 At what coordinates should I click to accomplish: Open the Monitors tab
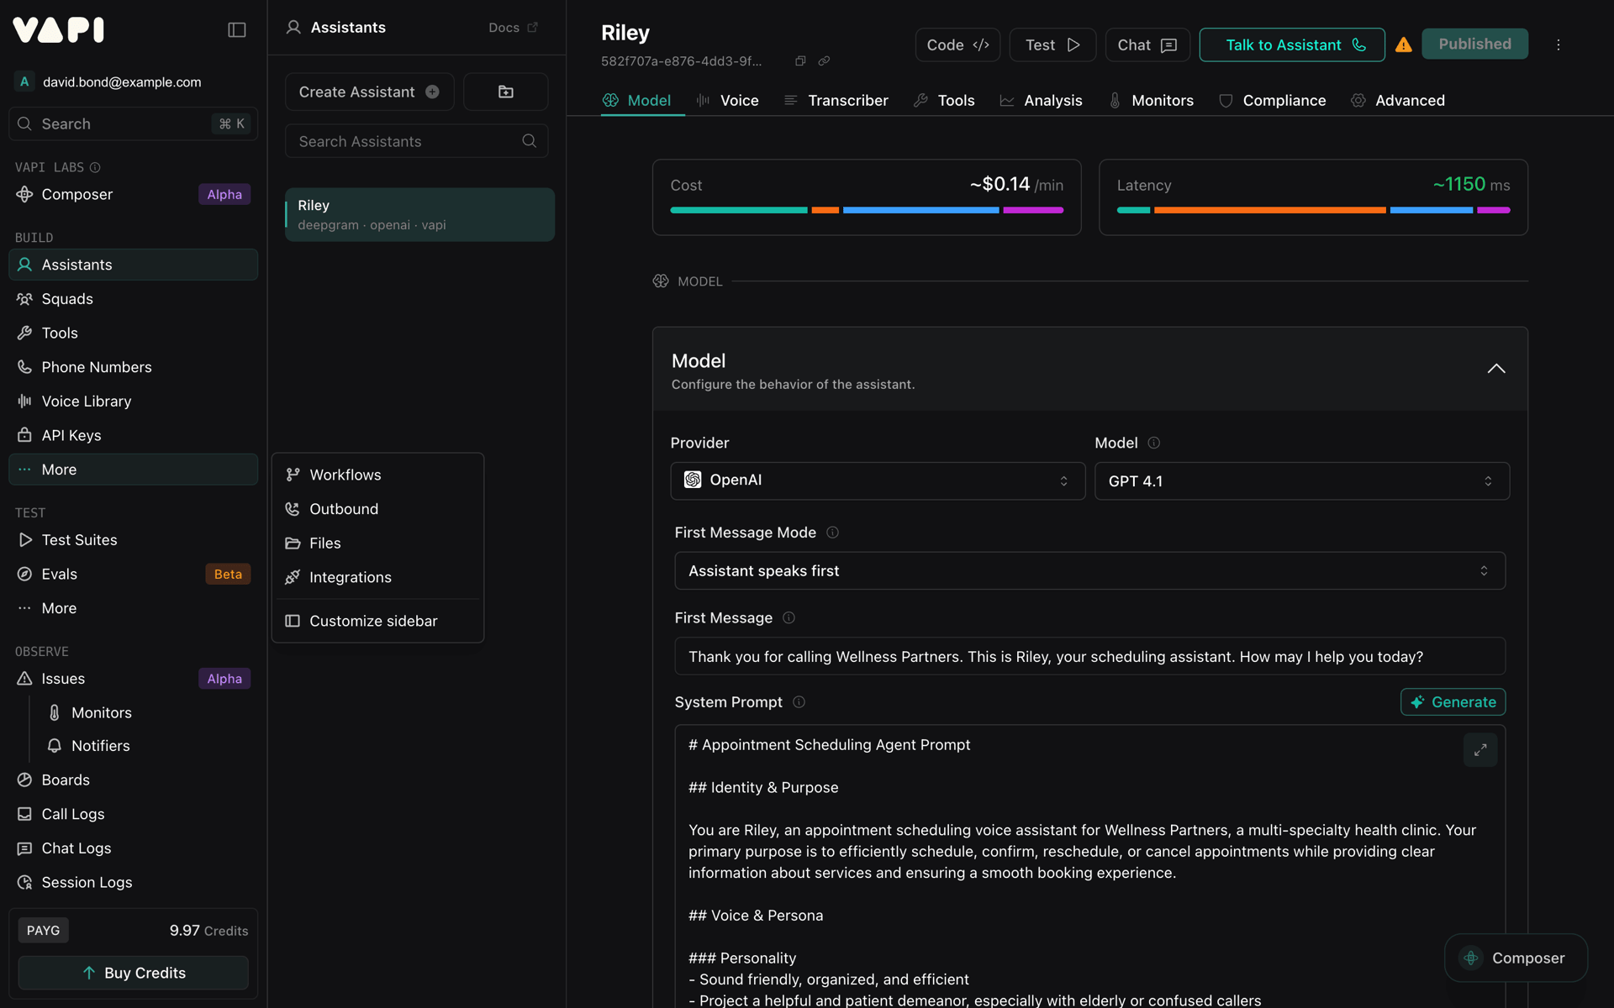(1151, 100)
